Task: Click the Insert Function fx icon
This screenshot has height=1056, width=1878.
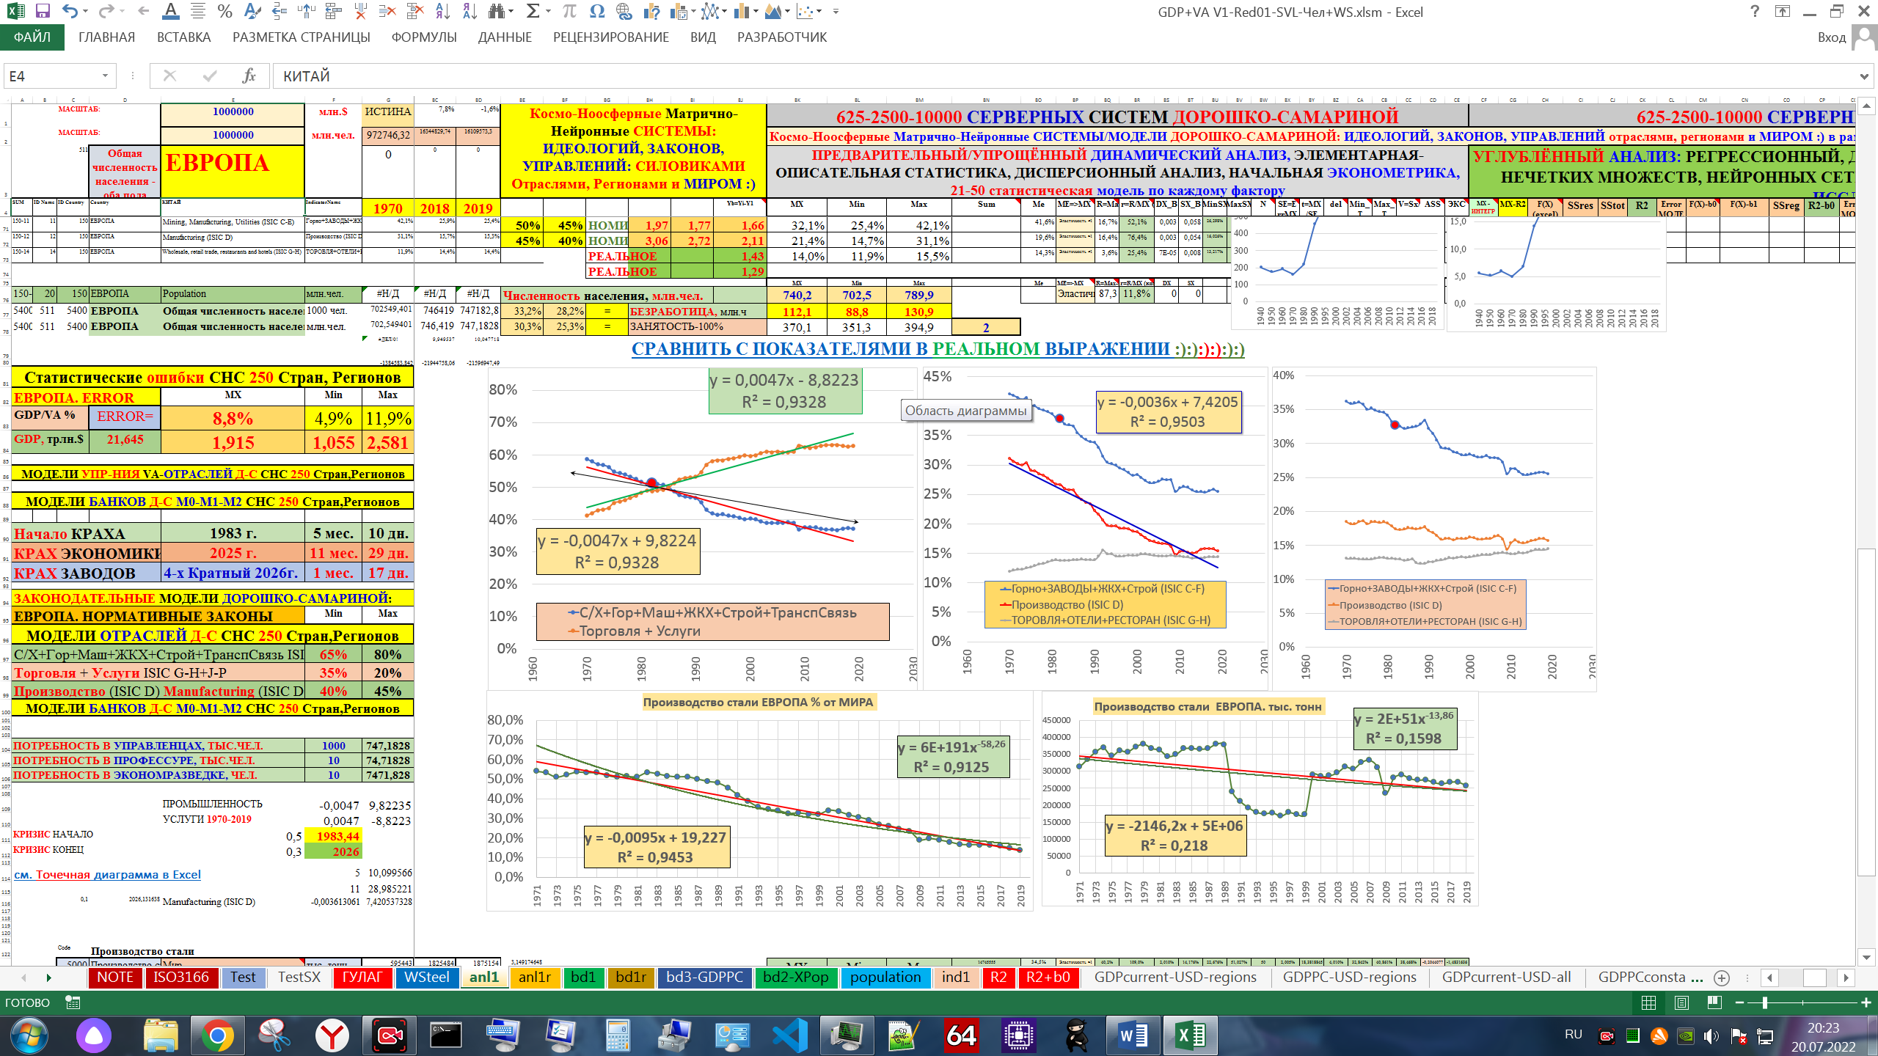Action: click(x=249, y=76)
